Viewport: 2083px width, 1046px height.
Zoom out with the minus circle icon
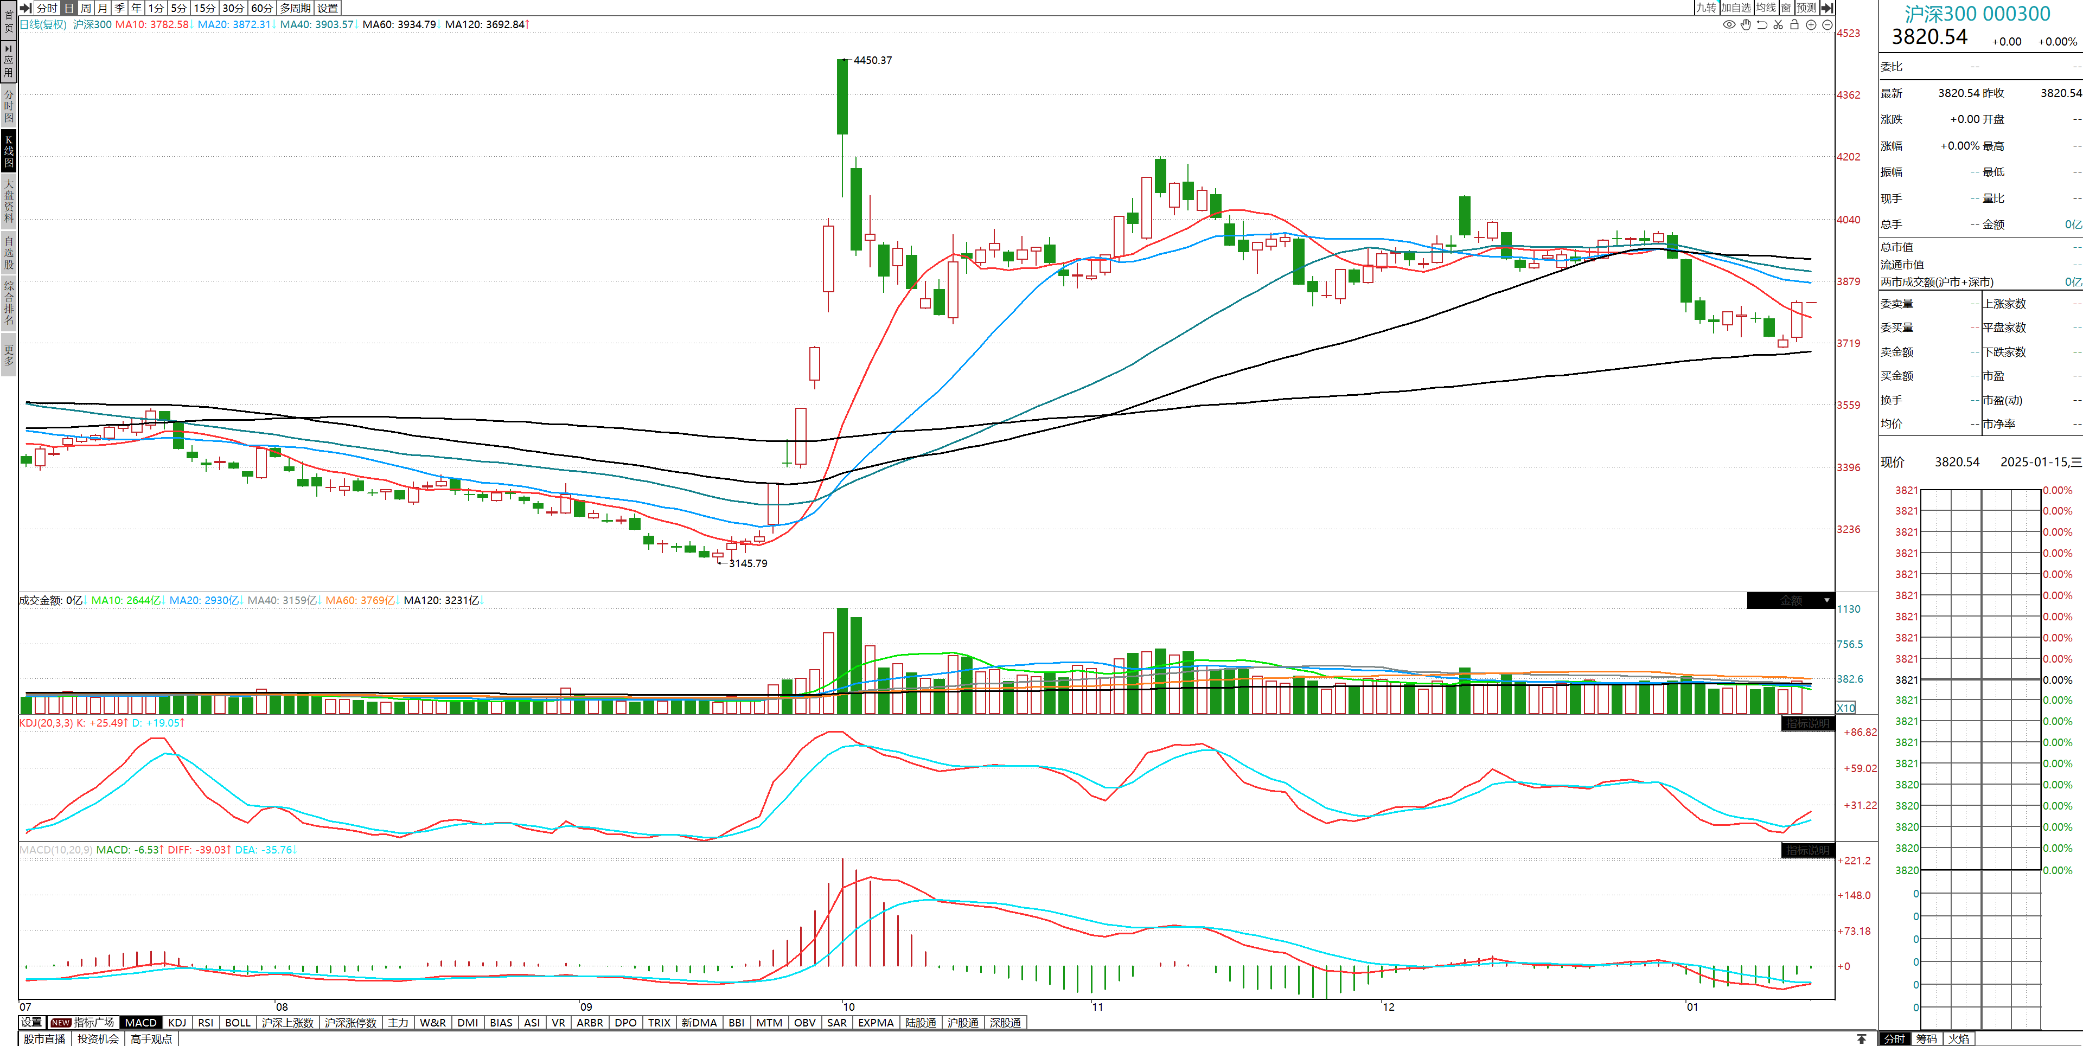1828,25
